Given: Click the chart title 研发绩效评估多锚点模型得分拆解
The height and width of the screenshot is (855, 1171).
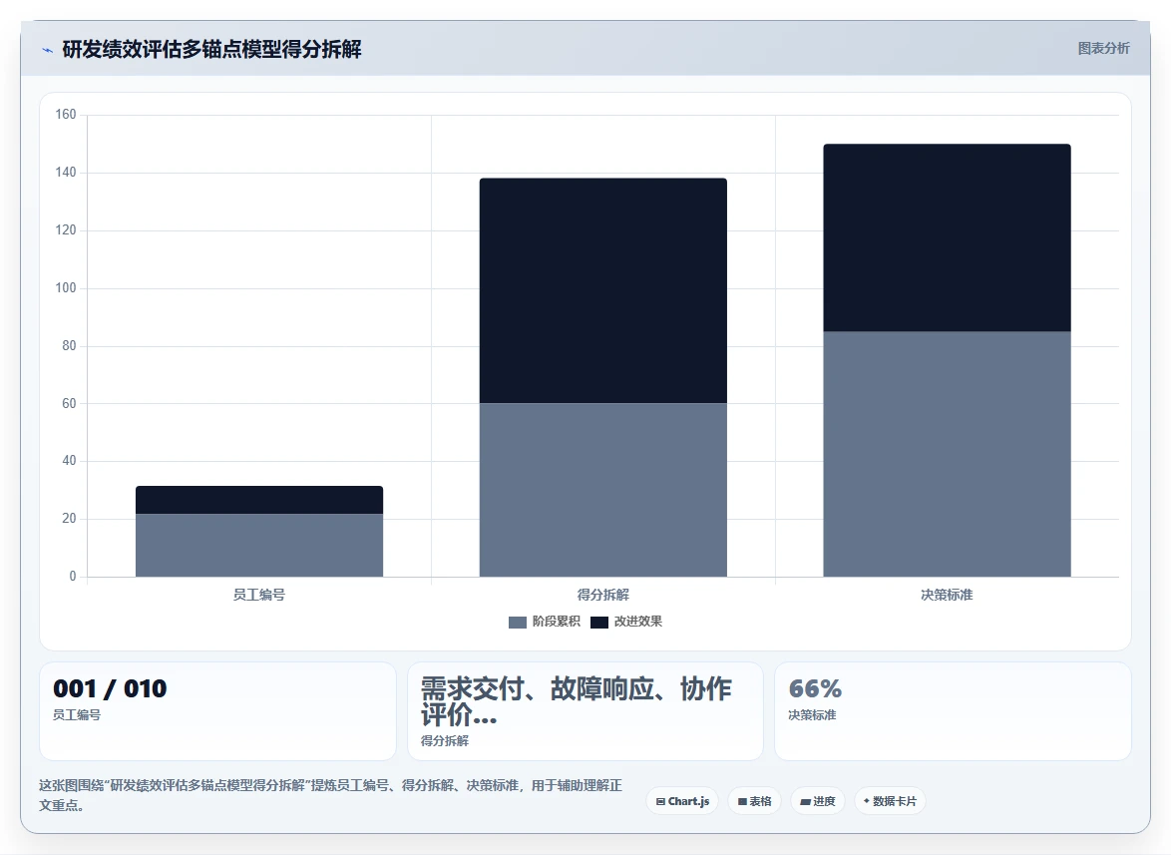Looking at the screenshot, I should pyautogui.click(x=212, y=49).
